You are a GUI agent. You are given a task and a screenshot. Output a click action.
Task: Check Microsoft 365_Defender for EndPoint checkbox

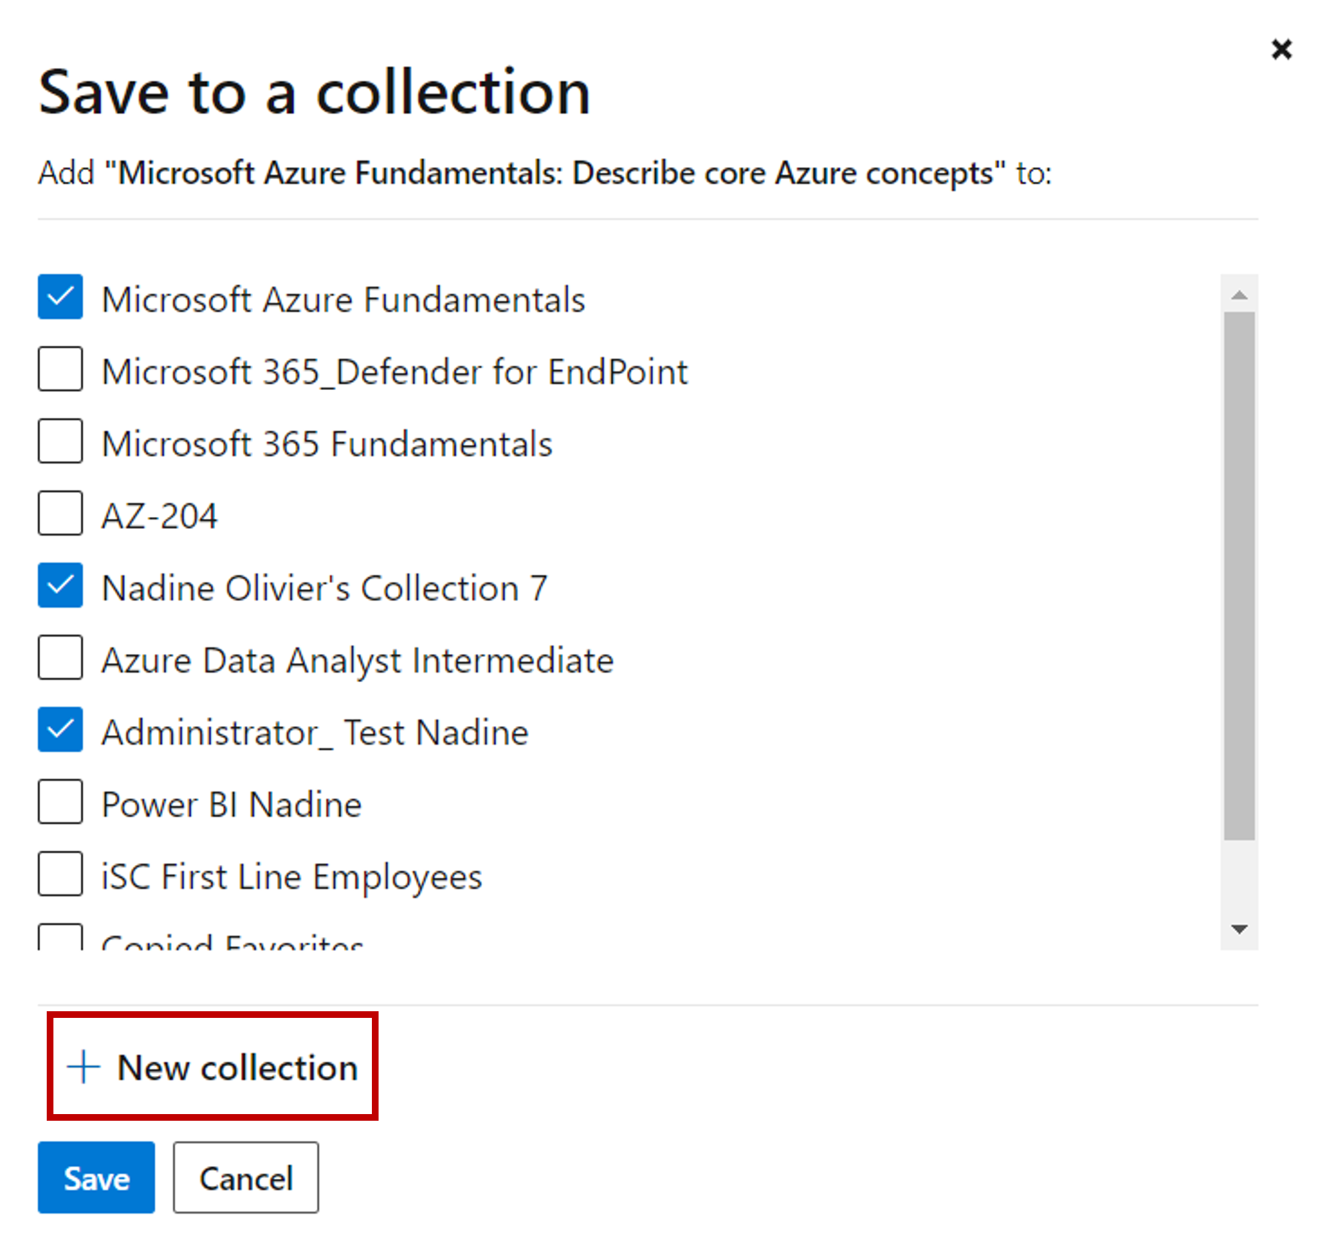click(x=60, y=369)
